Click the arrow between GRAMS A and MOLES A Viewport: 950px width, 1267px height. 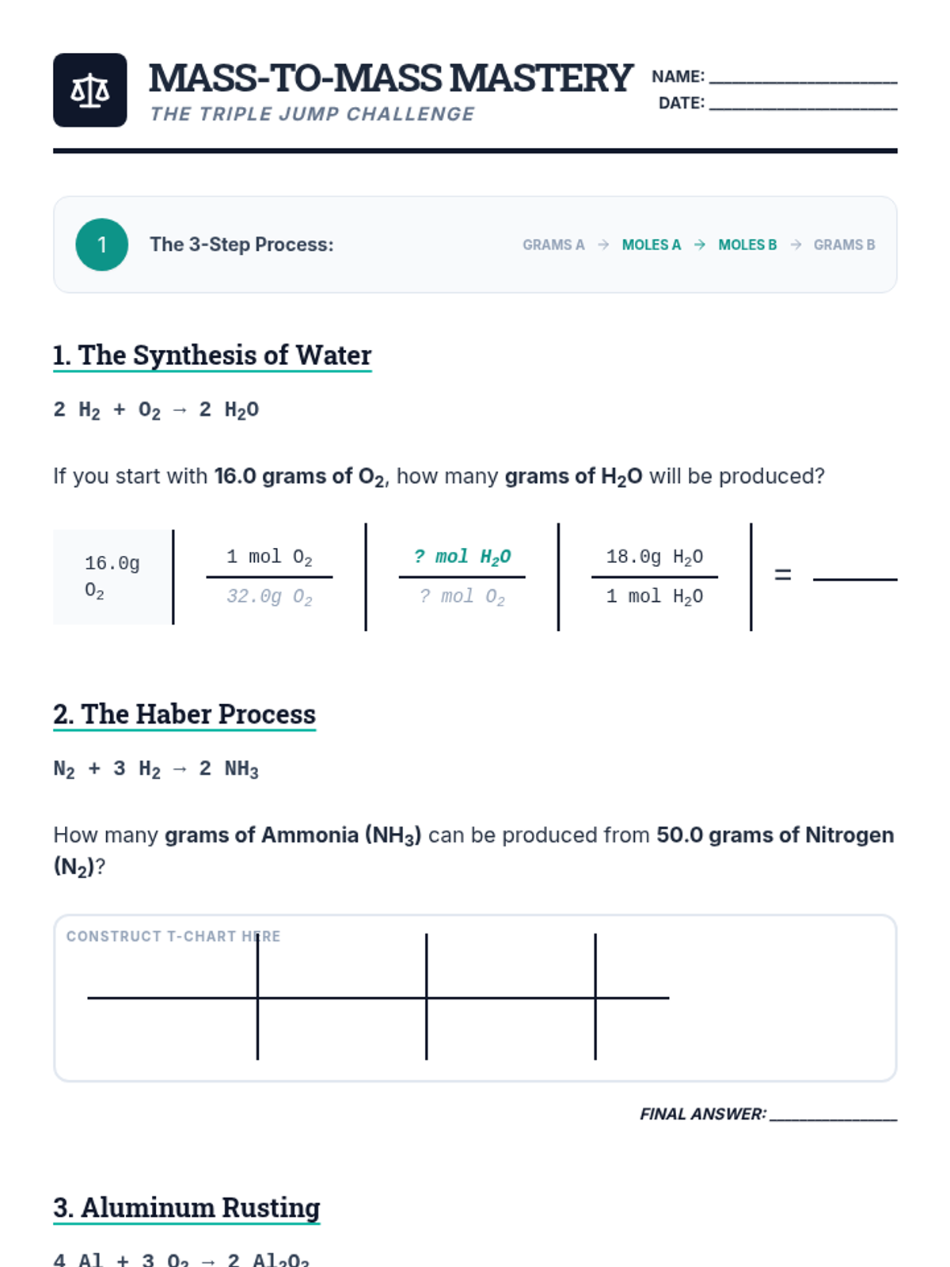tap(603, 245)
